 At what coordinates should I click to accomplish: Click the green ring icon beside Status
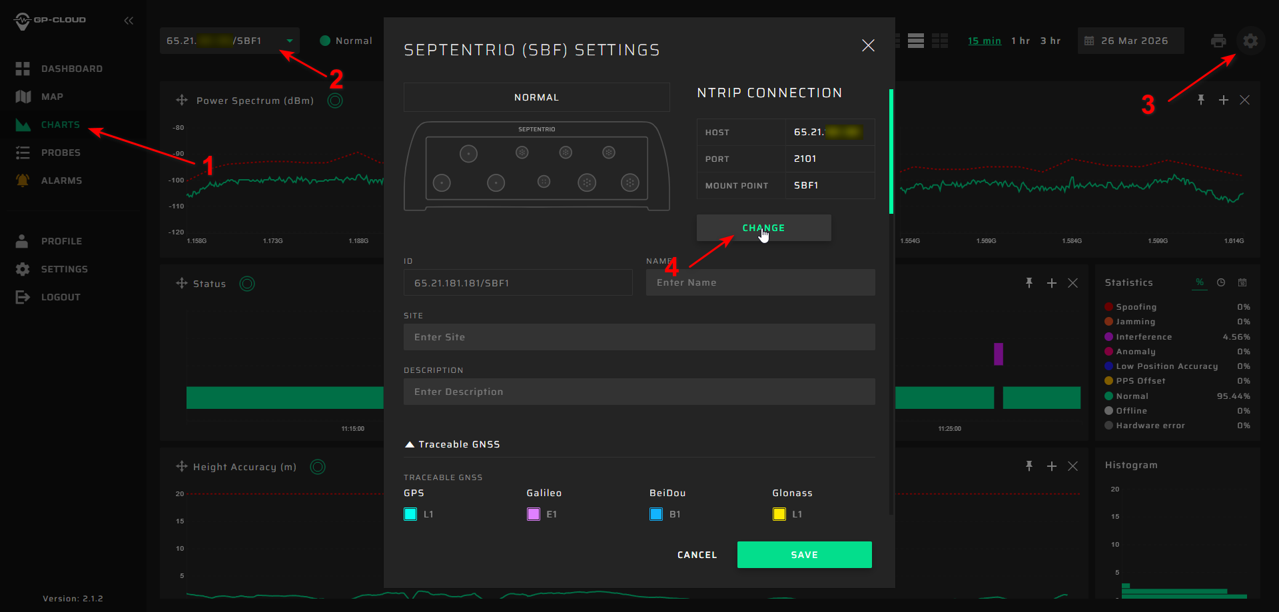coord(247,284)
